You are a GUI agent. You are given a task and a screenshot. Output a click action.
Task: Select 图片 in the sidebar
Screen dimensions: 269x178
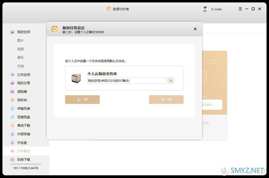[x=21, y=41]
